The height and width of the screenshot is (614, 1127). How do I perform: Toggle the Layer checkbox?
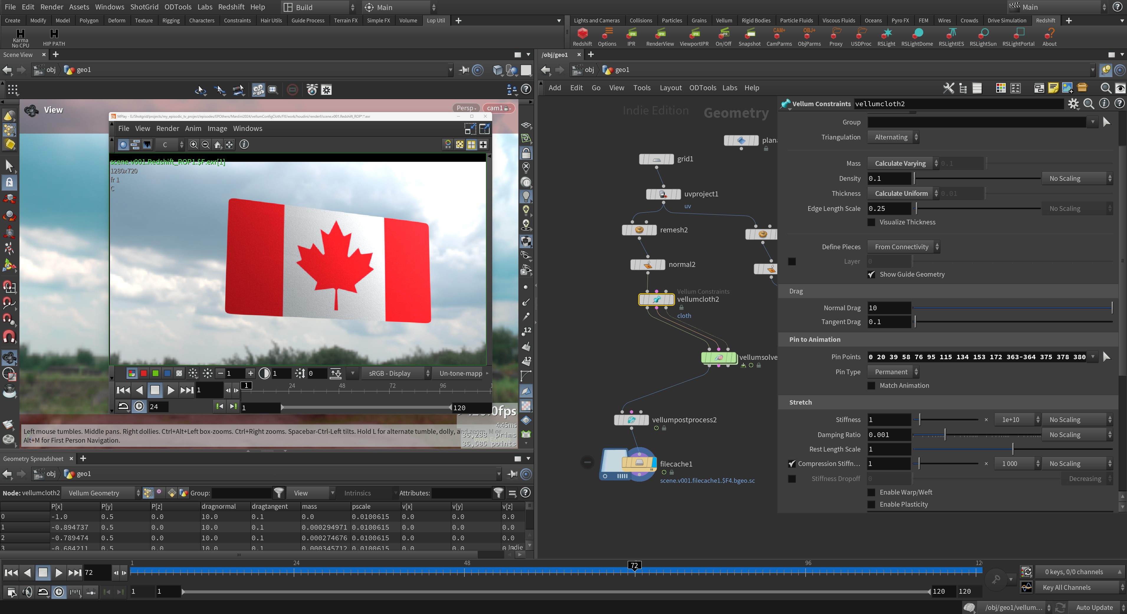coord(792,262)
